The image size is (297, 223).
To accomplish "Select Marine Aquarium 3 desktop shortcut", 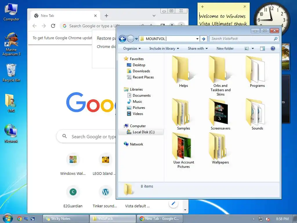I will (11, 44).
